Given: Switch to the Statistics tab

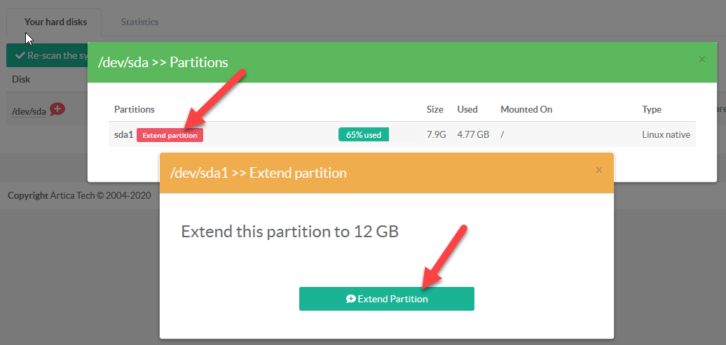Looking at the screenshot, I should pos(139,22).
